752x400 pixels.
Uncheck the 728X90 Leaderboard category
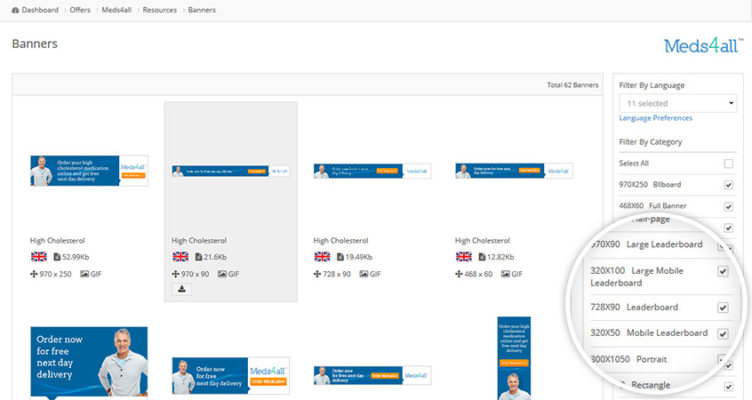723,308
